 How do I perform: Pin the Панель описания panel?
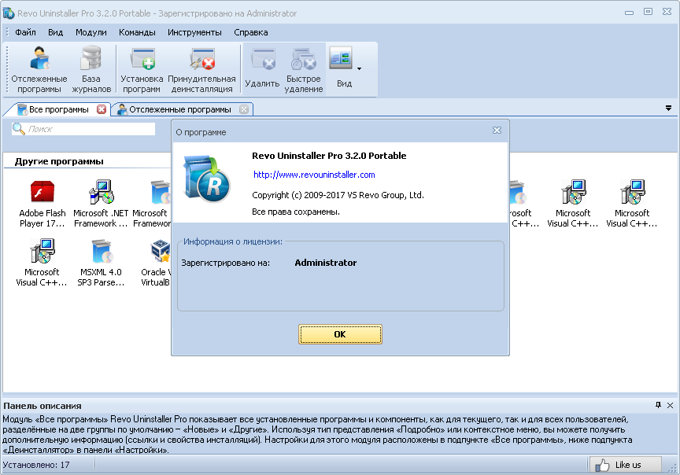click(658, 405)
